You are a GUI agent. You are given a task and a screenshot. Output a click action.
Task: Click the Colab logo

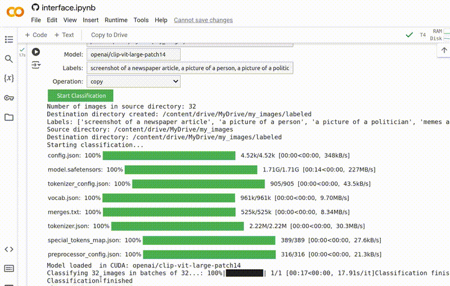click(15, 12)
